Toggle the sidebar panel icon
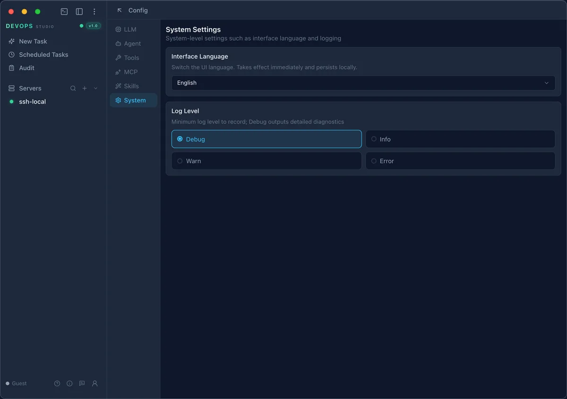Image resolution: width=567 pixels, height=399 pixels. [x=79, y=11]
